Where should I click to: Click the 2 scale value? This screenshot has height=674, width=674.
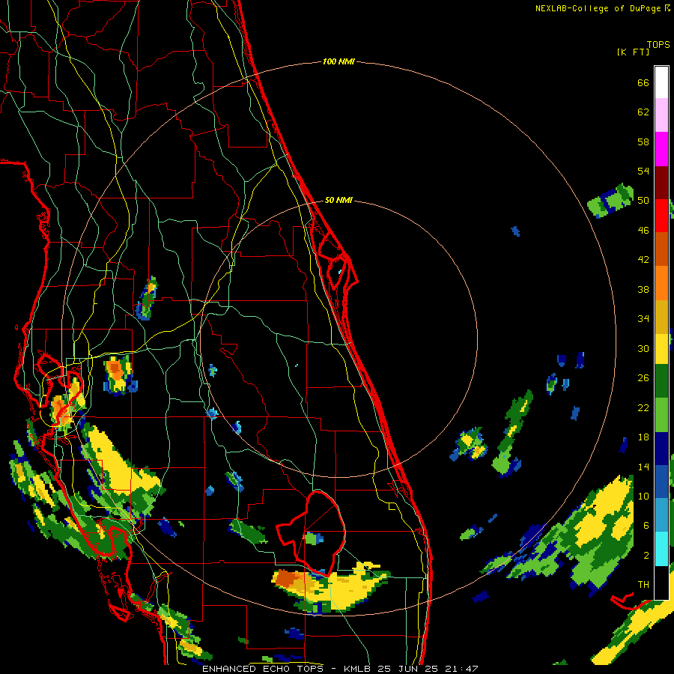click(646, 556)
